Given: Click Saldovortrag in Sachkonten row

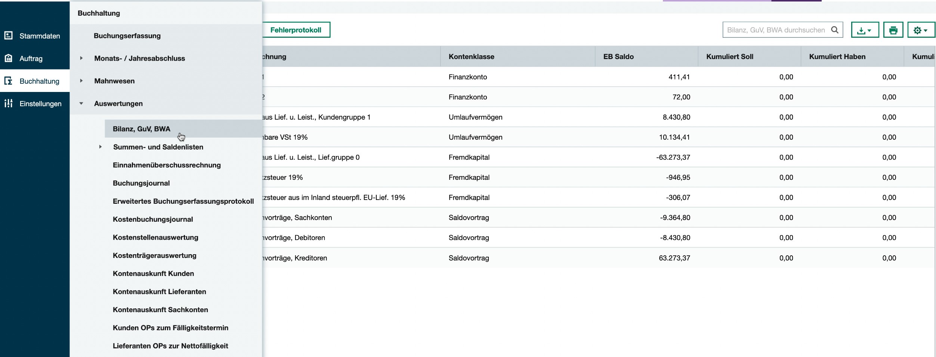Looking at the screenshot, I should pos(469,218).
